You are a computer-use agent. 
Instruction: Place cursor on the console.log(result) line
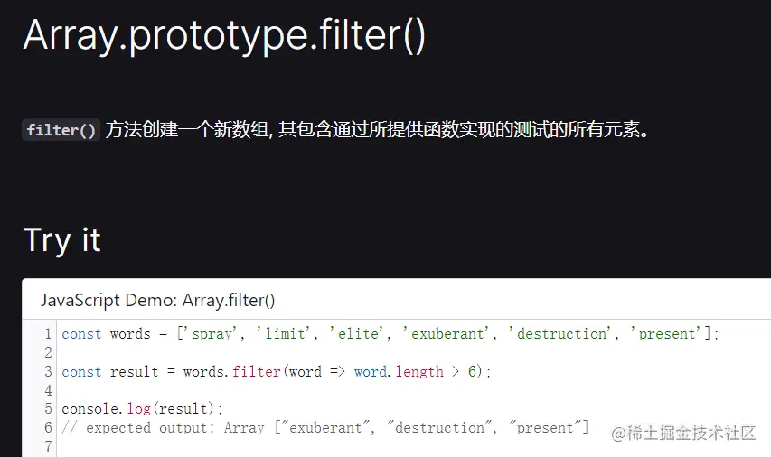[141, 409]
